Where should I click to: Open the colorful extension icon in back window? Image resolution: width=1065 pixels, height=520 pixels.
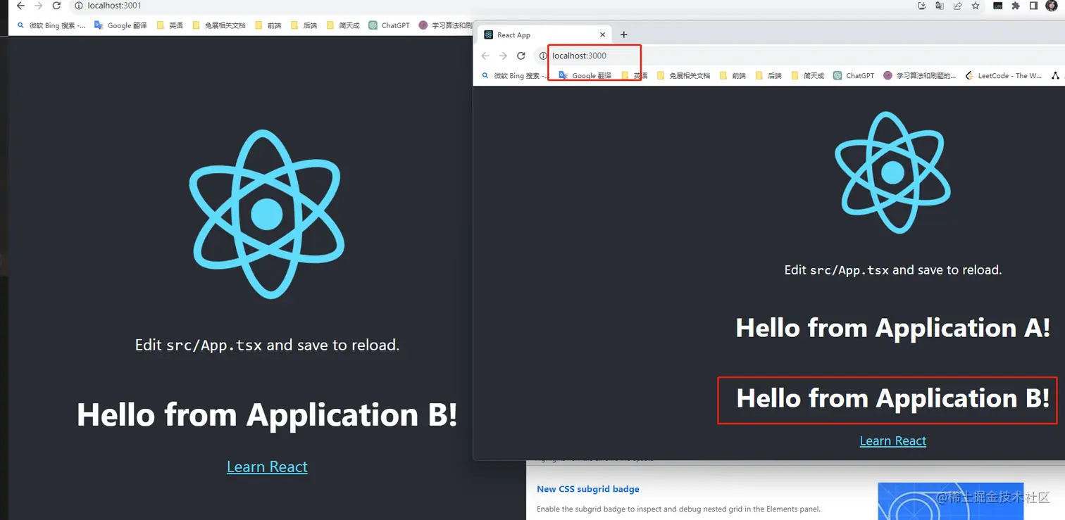click(x=997, y=6)
